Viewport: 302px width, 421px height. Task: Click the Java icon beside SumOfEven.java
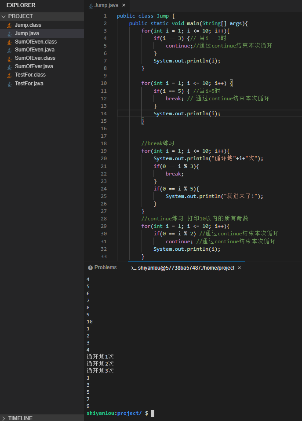click(x=9, y=50)
